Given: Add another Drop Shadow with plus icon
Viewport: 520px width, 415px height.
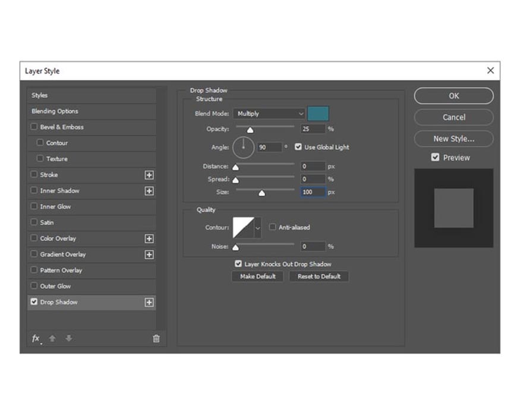Looking at the screenshot, I should (x=149, y=303).
